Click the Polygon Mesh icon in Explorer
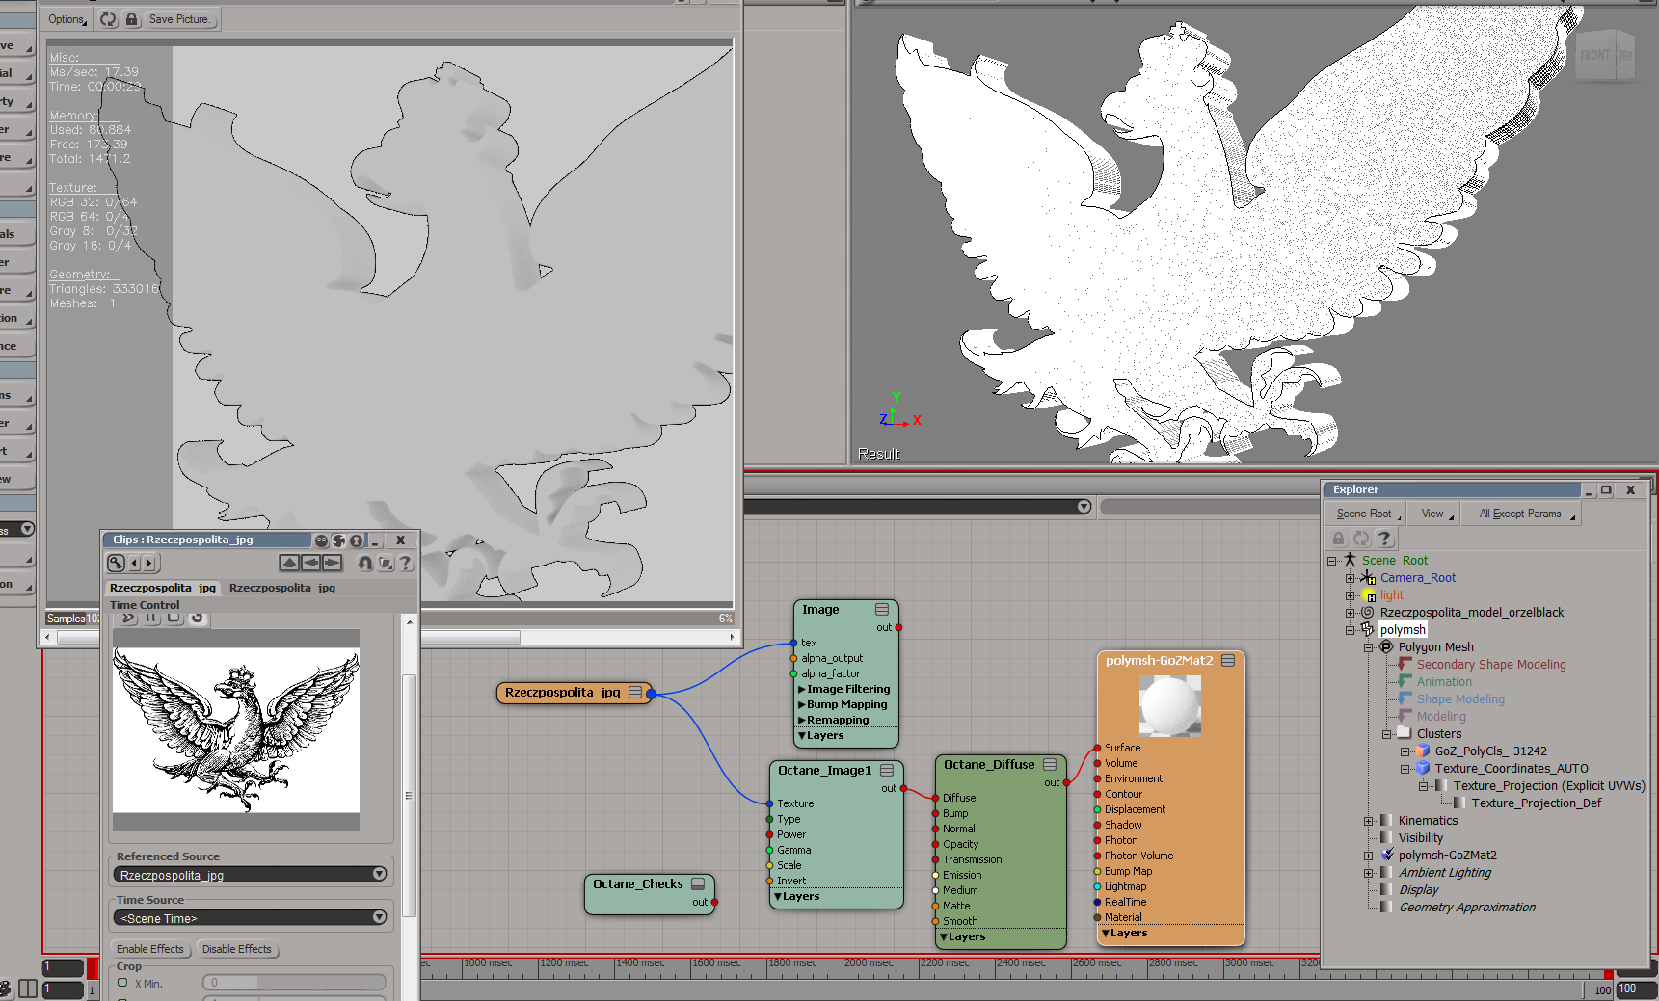The width and height of the screenshot is (1659, 1001). point(1386,647)
